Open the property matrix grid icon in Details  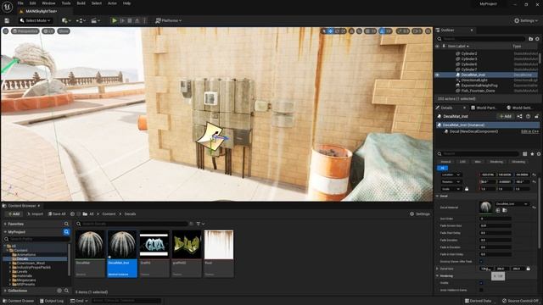(x=525, y=154)
